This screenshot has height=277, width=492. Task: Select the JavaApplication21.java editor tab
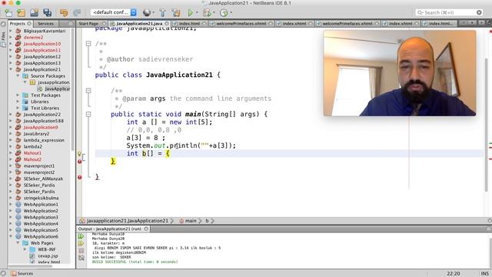click(x=139, y=24)
